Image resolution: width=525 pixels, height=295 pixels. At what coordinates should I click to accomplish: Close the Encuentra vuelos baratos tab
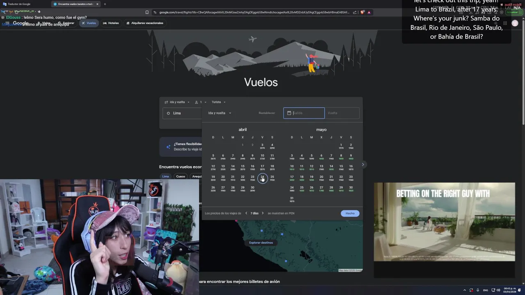pyautogui.click(x=97, y=4)
